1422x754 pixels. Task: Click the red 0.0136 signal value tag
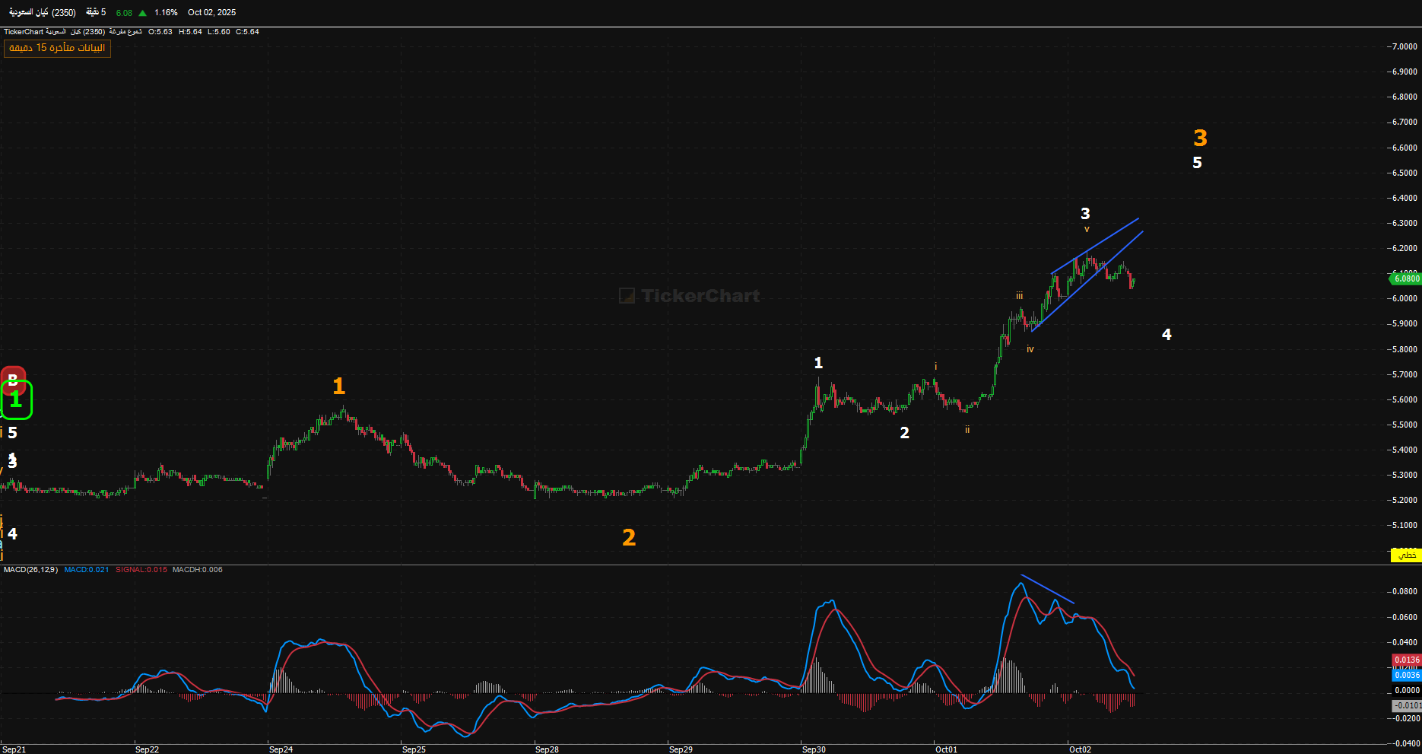coord(1406,660)
